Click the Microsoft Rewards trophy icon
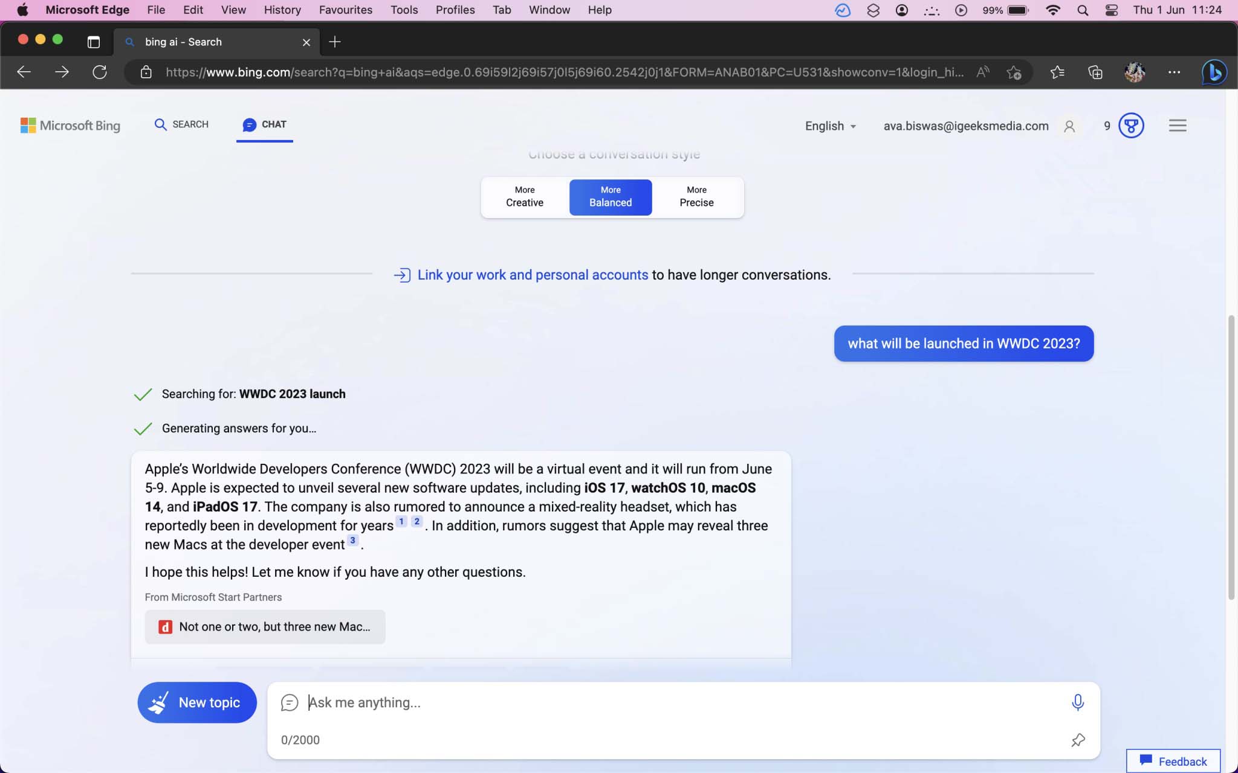This screenshot has height=773, width=1238. [x=1131, y=126]
